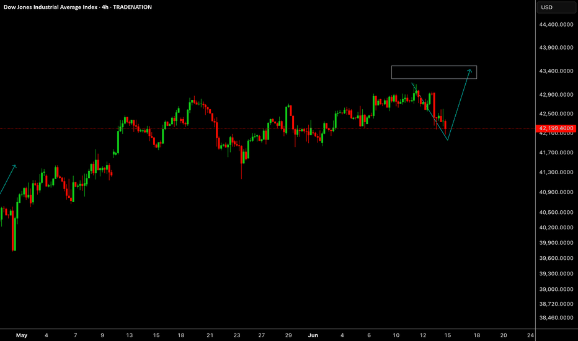Viewport: 578px width, 341px height.
Task: Click the 42,500.0000 price axis label
Action: pyautogui.click(x=556, y=114)
